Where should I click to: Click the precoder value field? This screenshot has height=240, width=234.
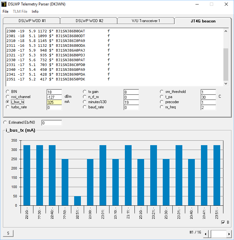click(208, 102)
